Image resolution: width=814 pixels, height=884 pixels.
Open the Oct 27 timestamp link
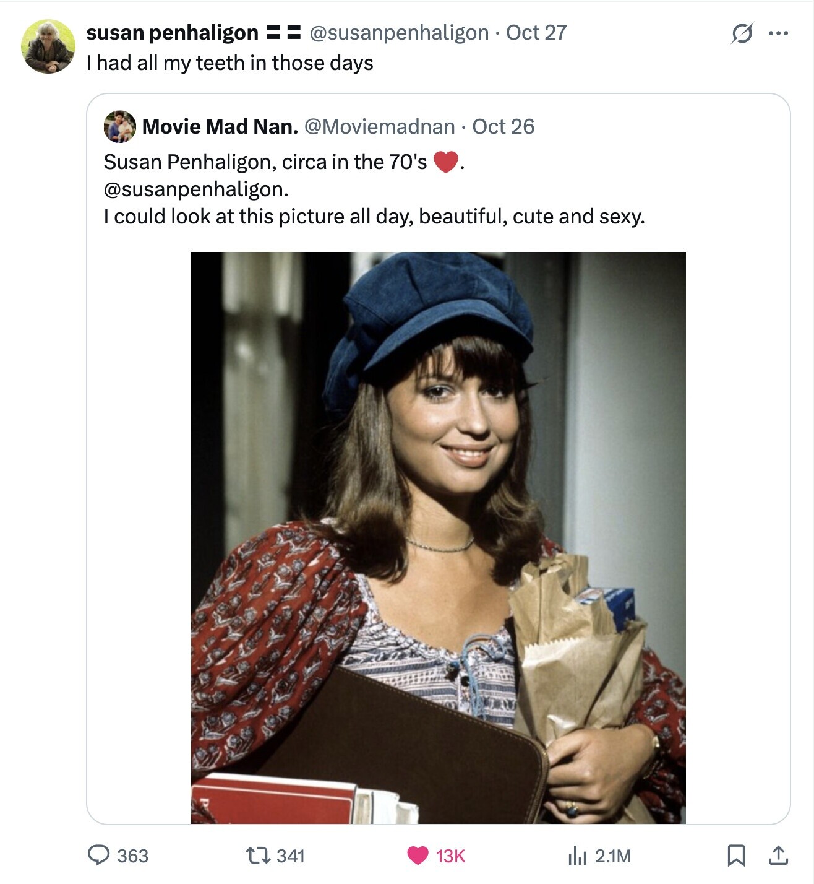(x=536, y=33)
